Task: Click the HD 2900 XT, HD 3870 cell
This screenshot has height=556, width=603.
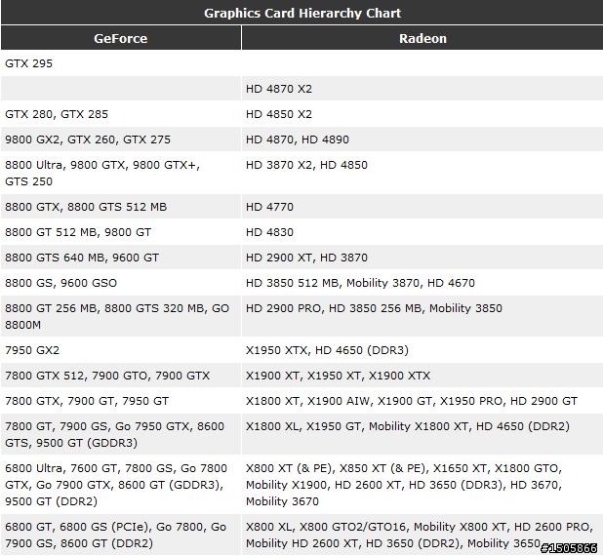Action: 422,258
